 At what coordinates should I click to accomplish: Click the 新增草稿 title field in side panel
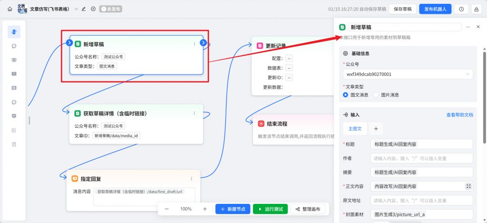(405, 27)
